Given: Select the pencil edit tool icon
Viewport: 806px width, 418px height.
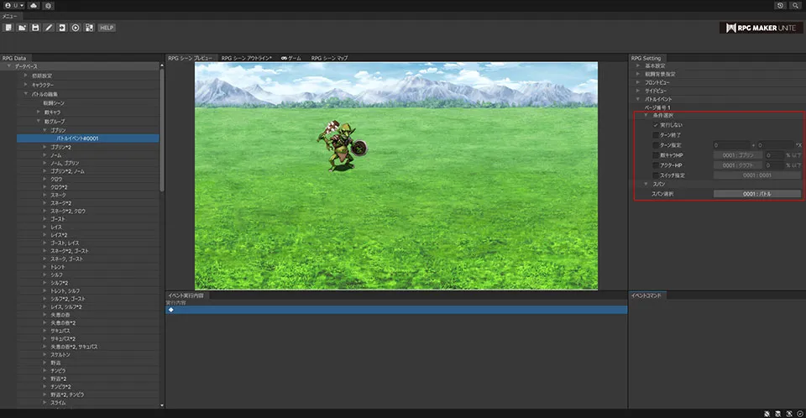Looking at the screenshot, I should point(49,28).
